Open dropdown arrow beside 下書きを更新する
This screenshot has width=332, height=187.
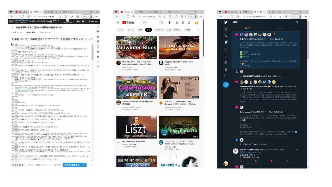click(x=84, y=165)
